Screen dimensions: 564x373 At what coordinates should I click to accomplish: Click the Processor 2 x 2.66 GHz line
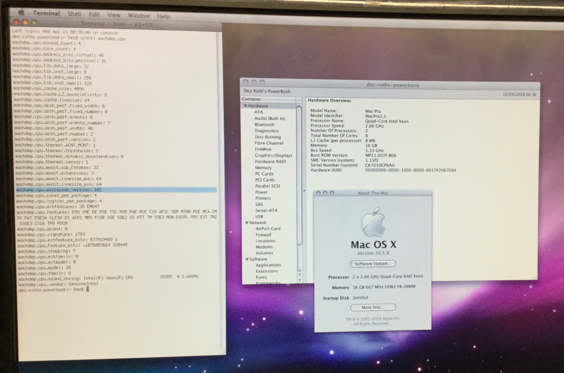pos(375,277)
